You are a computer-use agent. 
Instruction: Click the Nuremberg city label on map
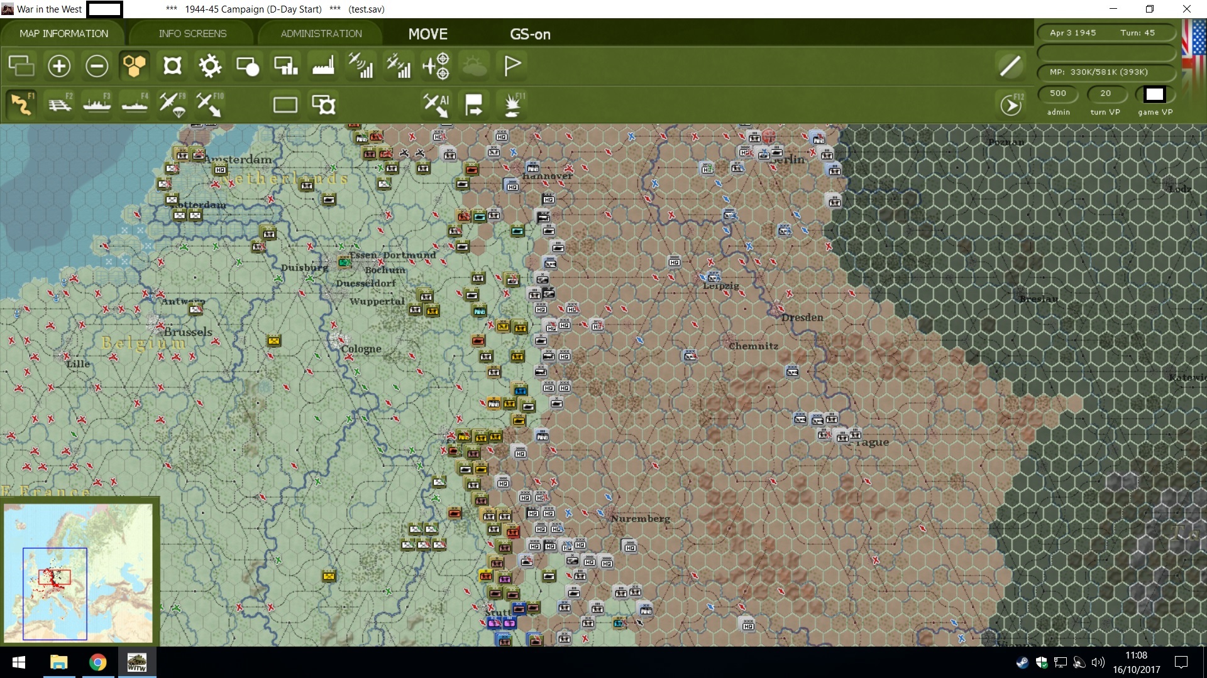point(641,519)
